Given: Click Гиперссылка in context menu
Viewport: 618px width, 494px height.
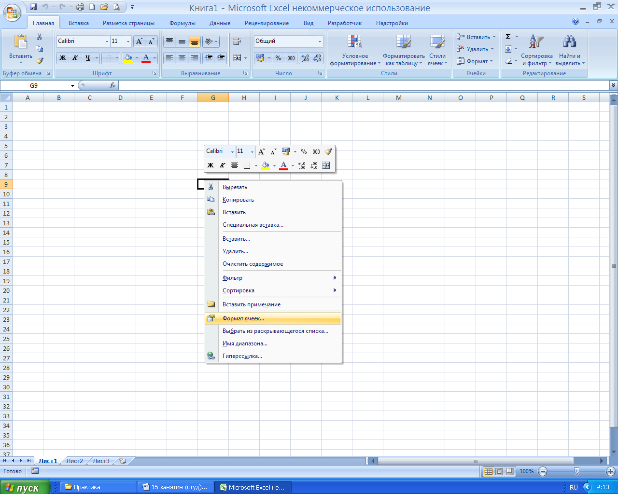Looking at the screenshot, I should [273, 356].
